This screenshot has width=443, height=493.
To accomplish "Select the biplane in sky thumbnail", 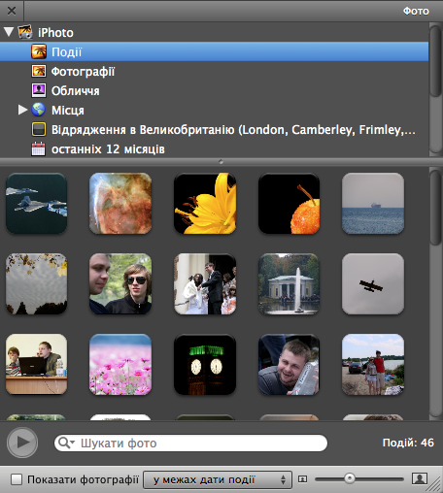I will coord(373,283).
